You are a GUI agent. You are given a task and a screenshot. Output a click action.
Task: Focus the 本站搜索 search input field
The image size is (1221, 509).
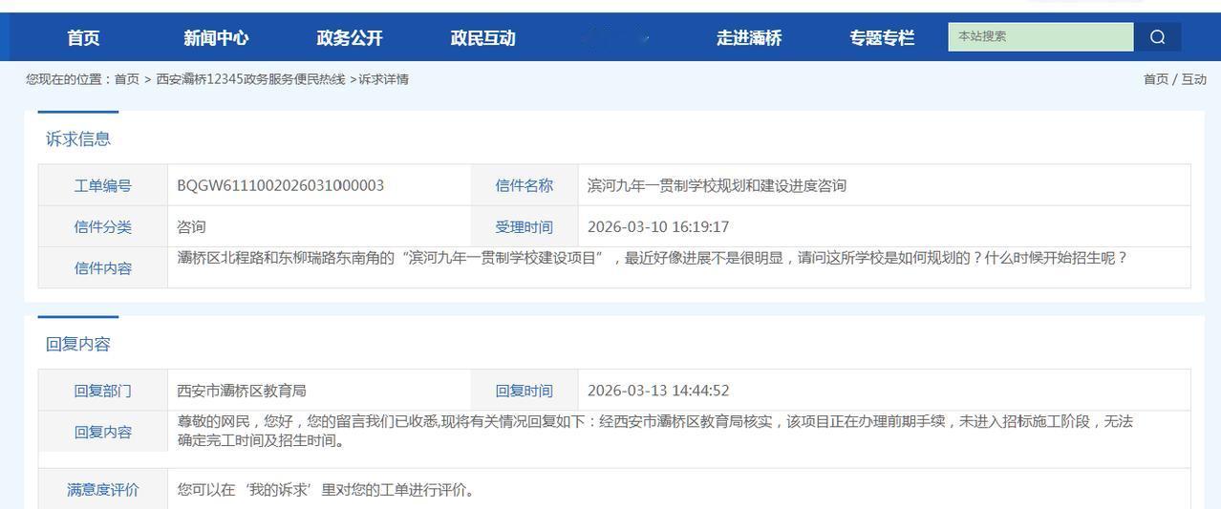click(x=1041, y=37)
